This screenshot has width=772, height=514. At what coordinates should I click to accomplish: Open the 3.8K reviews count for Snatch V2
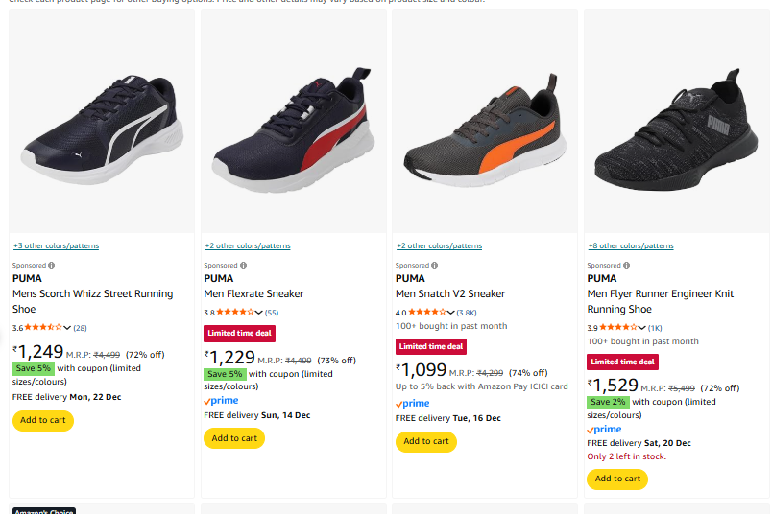tap(467, 313)
